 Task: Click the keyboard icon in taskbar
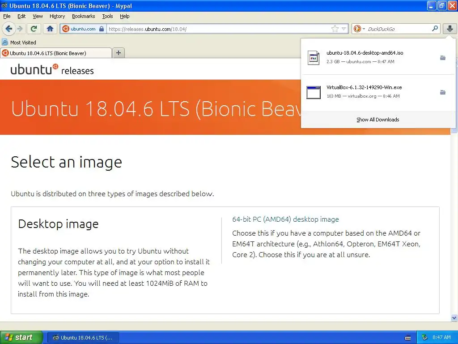tap(408, 338)
